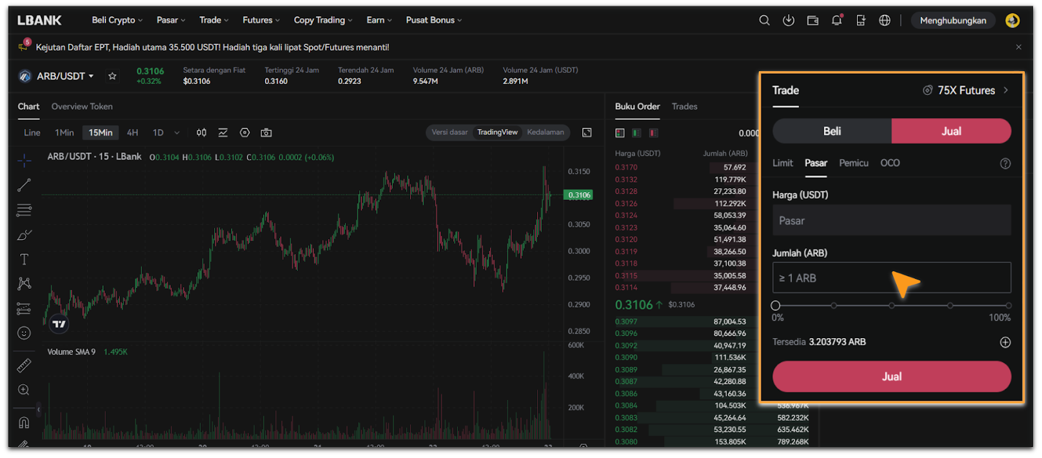Show only buy orders in order book
Image resolution: width=1042 pixels, height=458 pixels.
[x=637, y=133]
